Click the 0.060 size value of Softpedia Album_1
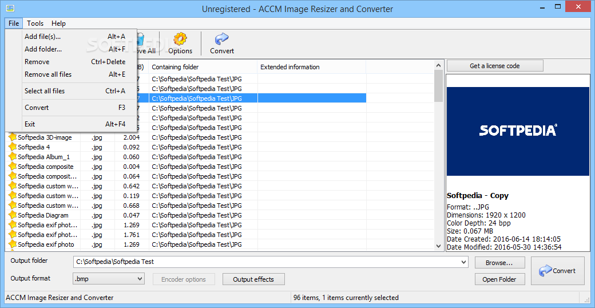The width and height of the screenshot is (595, 308). point(131,157)
